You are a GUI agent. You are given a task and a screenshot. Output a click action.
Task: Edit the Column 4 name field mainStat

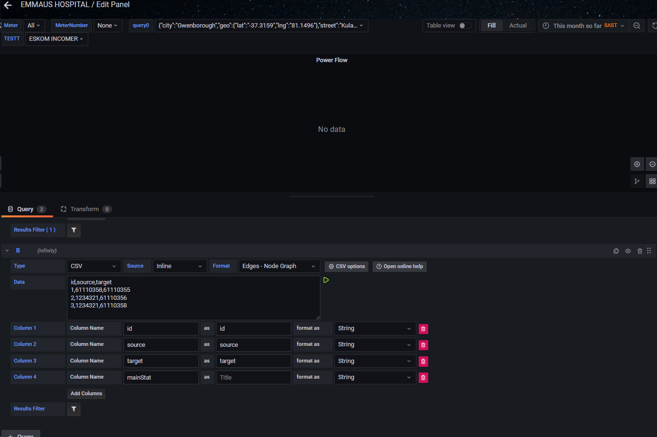point(161,378)
